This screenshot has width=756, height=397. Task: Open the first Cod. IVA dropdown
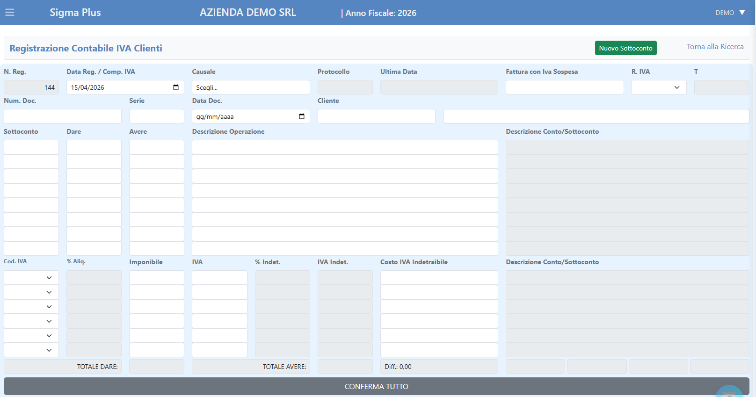[31, 278]
